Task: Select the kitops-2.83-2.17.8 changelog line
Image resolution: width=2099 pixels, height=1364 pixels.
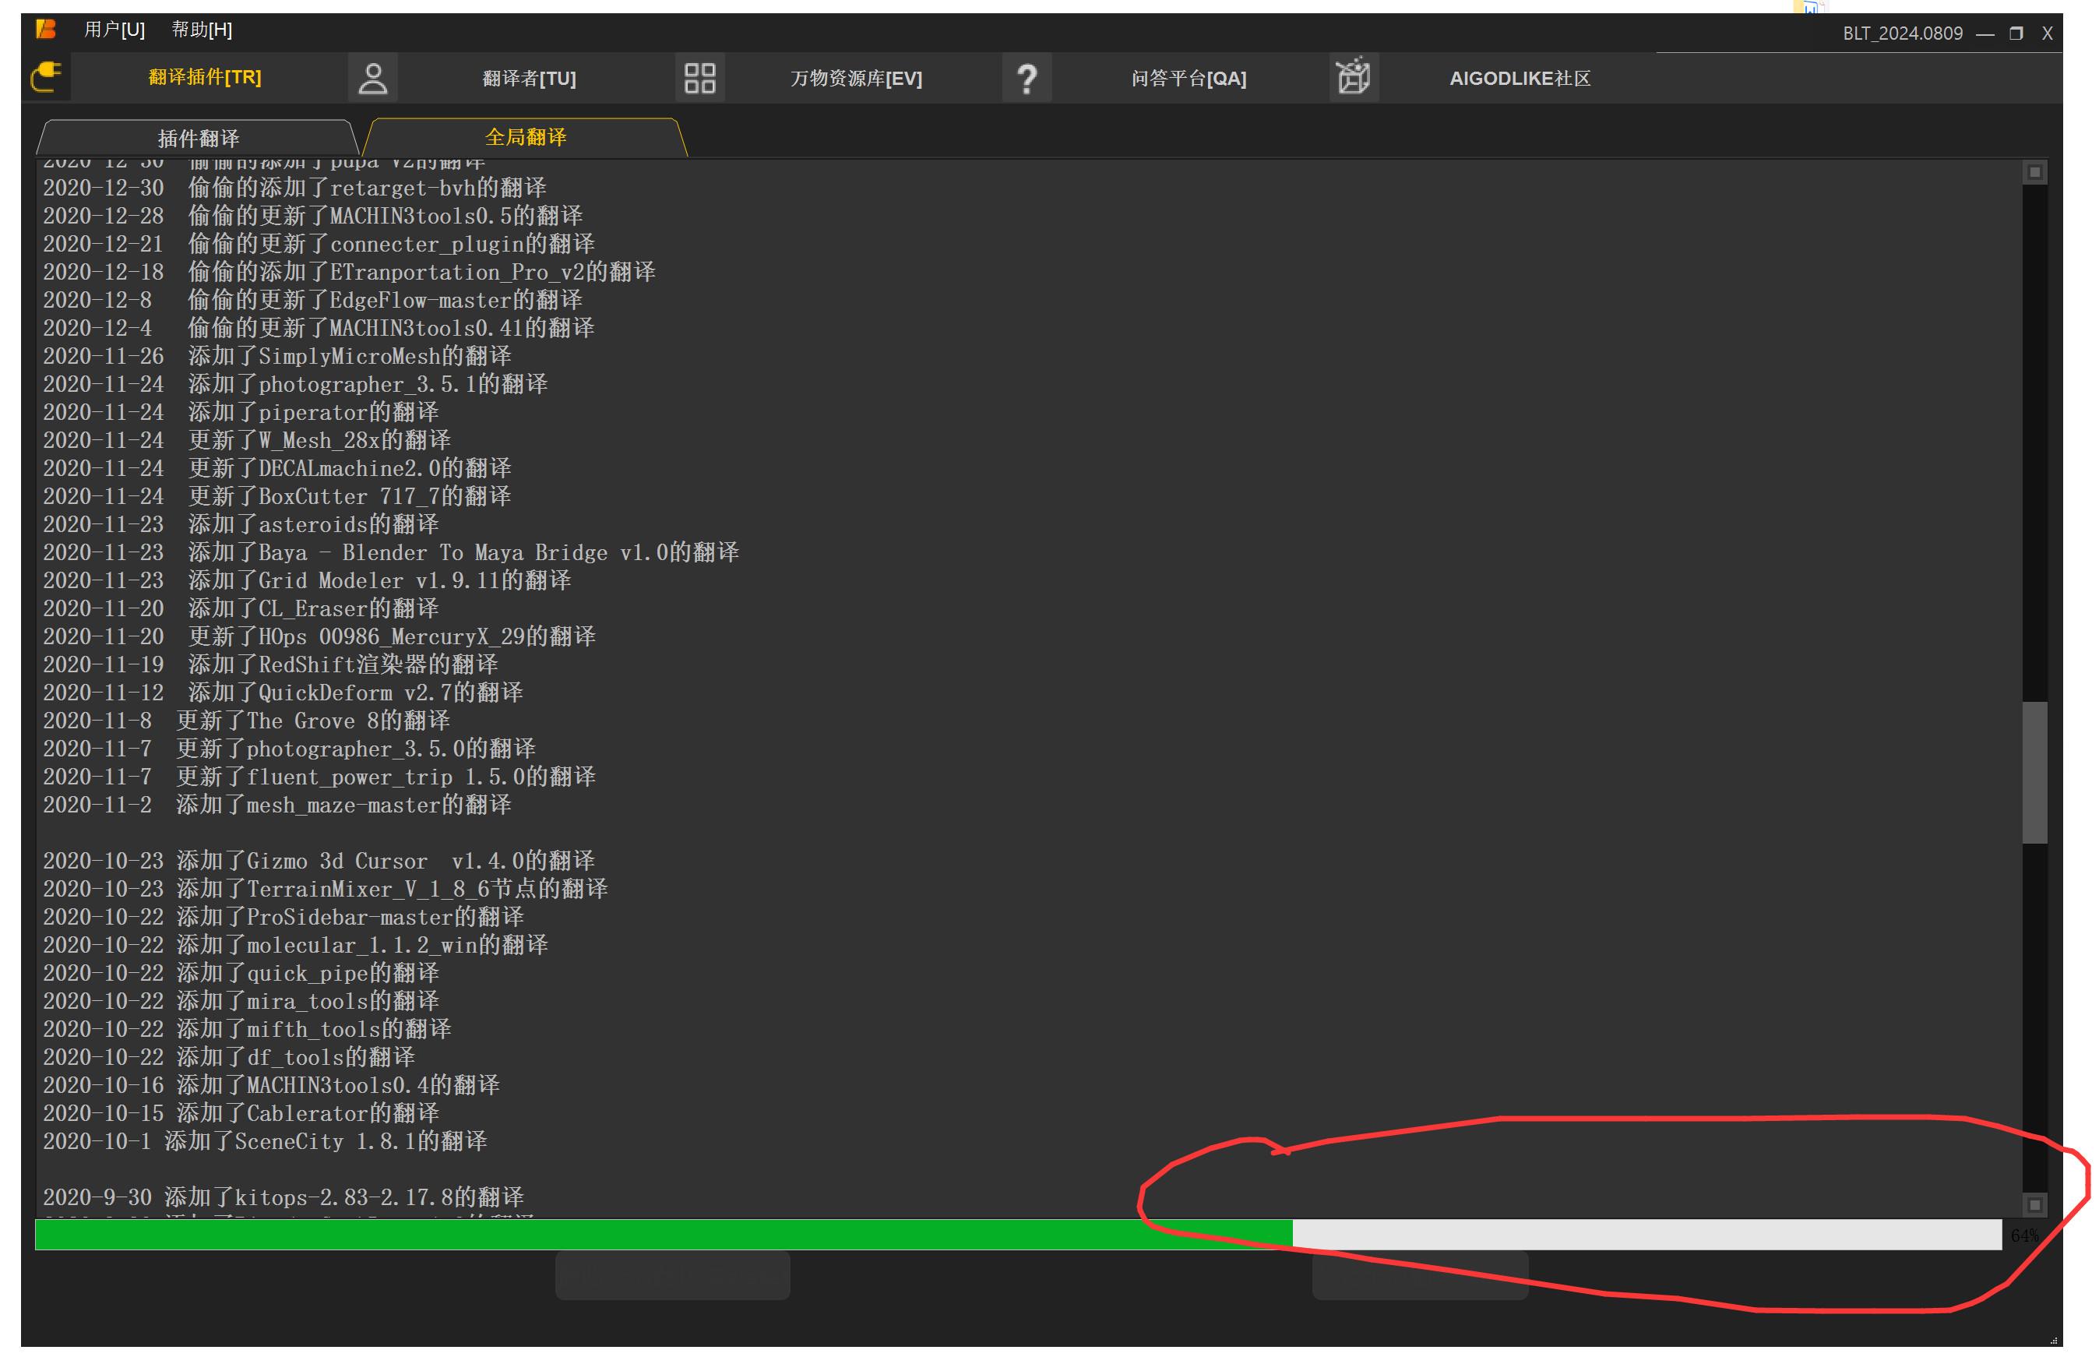Action: [283, 1198]
